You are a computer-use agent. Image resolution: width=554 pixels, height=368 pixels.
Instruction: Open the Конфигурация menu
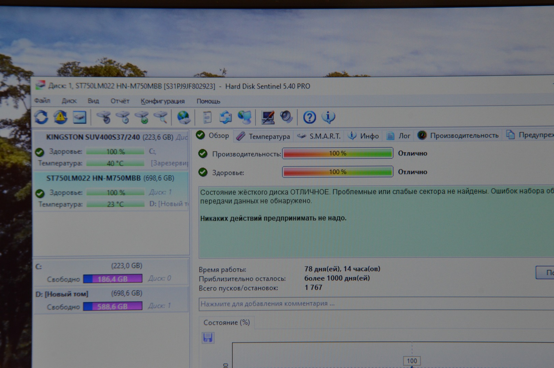pos(162,101)
